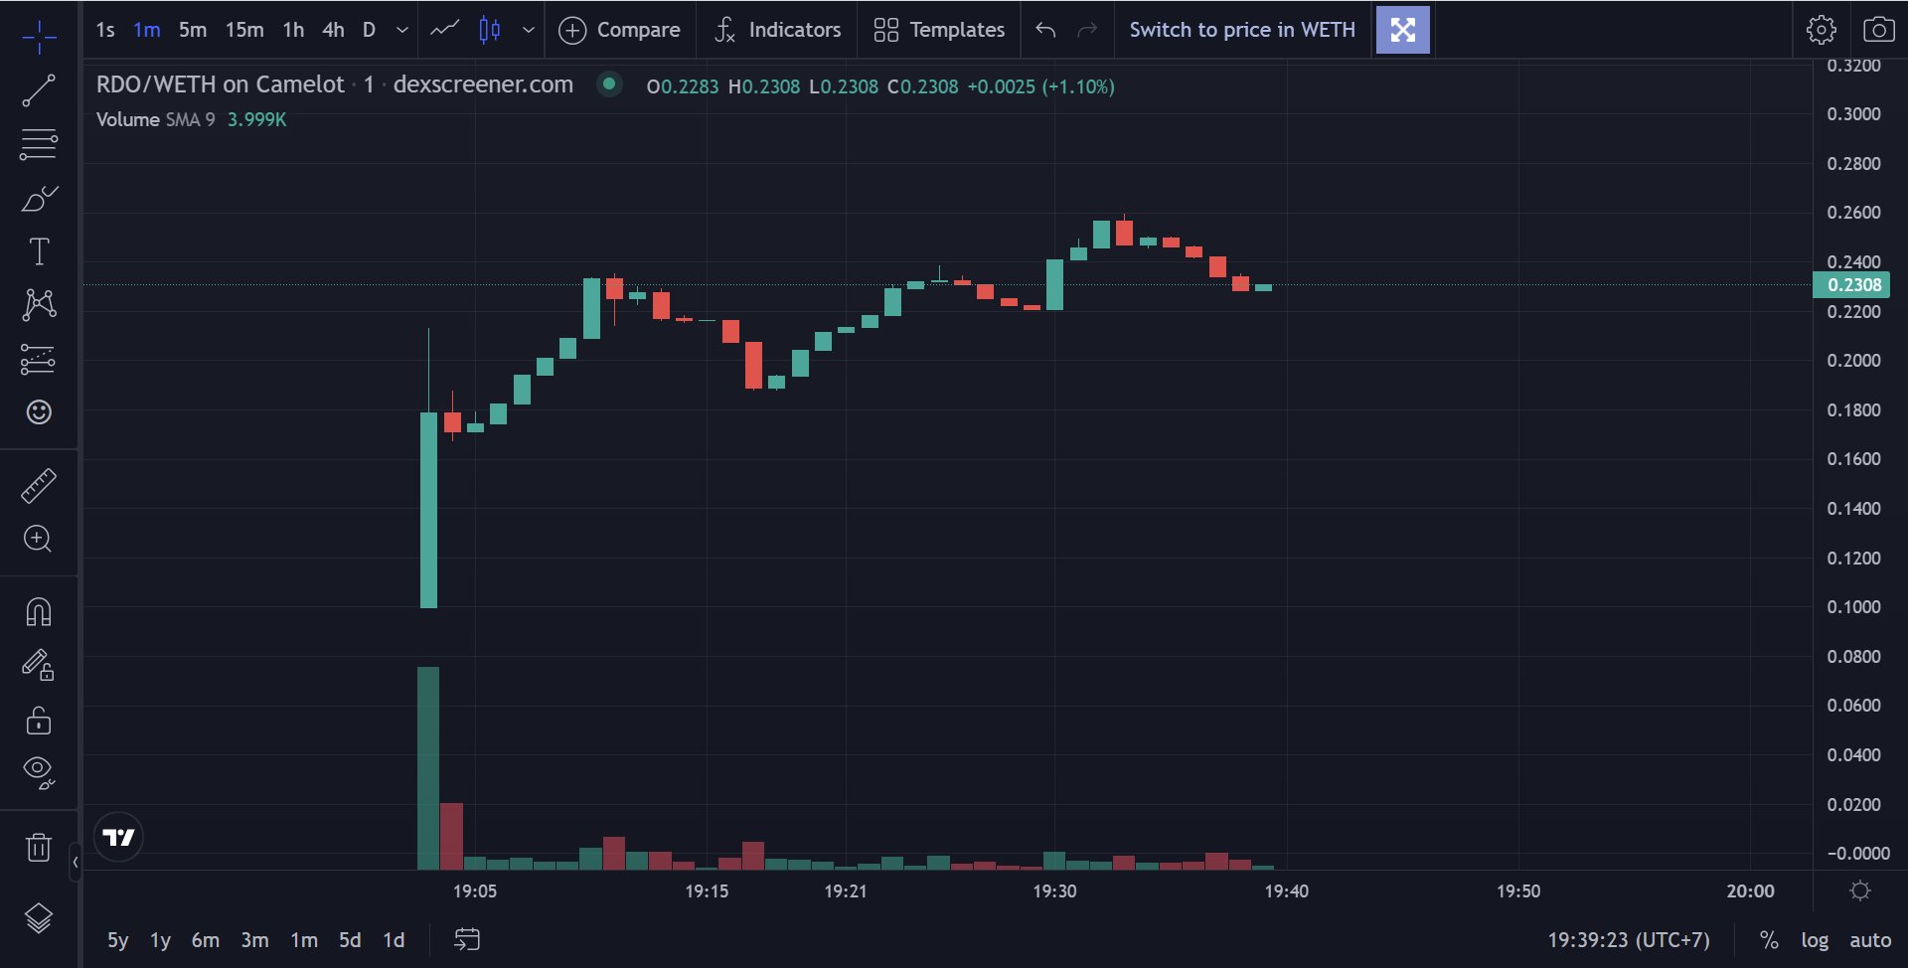This screenshot has height=968, width=1908.
Task: Select the text annotation tool
Action: [38, 250]
